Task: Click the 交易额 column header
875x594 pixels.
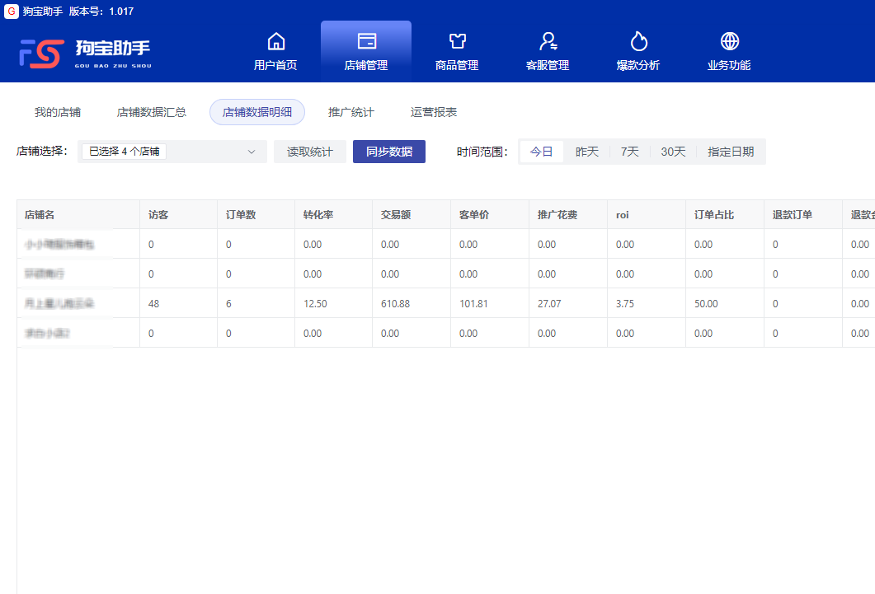Action: tap(412, 214)
